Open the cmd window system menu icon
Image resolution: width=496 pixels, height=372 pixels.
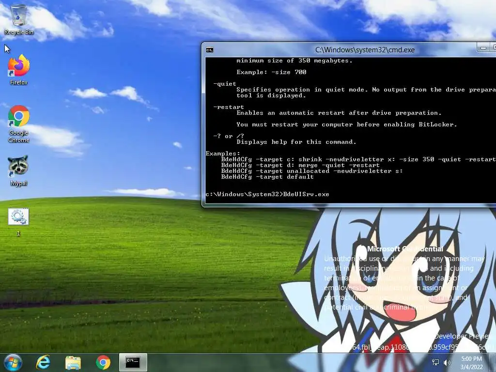click(x=209, y=50)
